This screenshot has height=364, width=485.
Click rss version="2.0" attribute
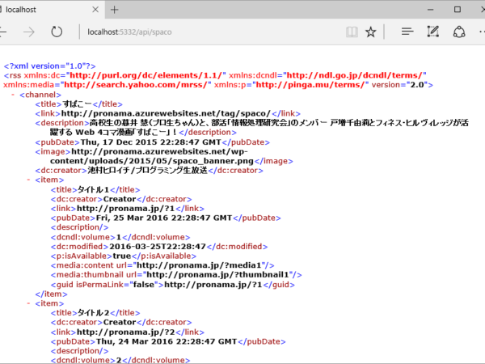coord(400,85)
